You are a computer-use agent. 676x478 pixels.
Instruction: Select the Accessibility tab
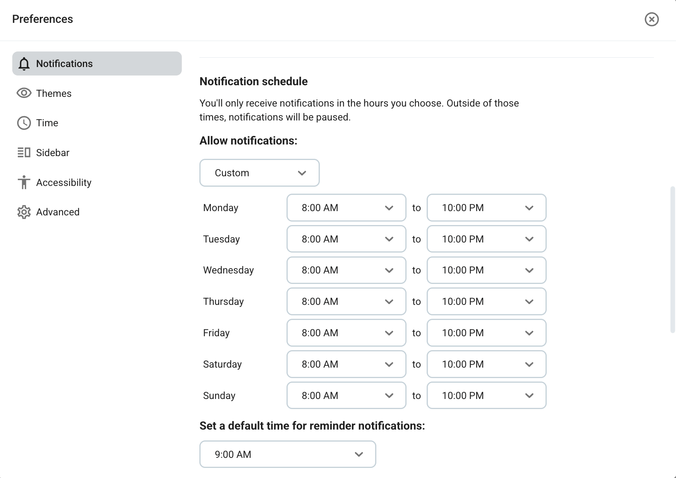(97, 182)
